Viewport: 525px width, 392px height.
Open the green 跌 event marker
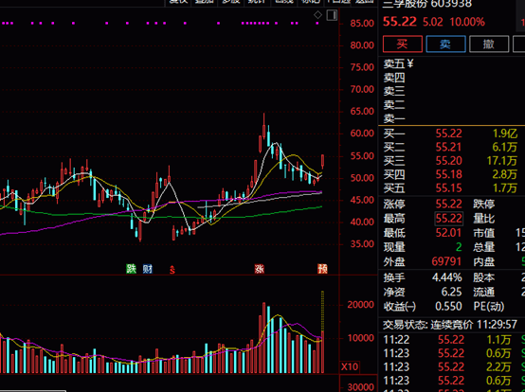[131, 269]
